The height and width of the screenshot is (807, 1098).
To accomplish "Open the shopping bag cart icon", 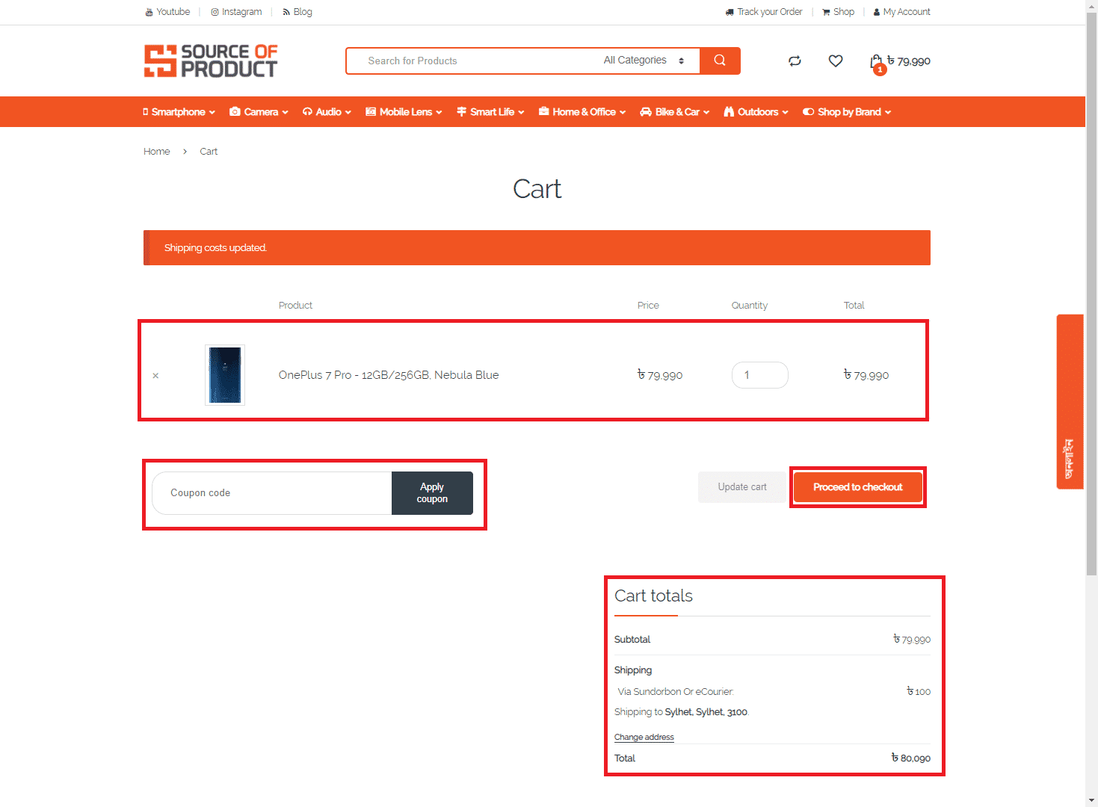I will pos(877,62).
